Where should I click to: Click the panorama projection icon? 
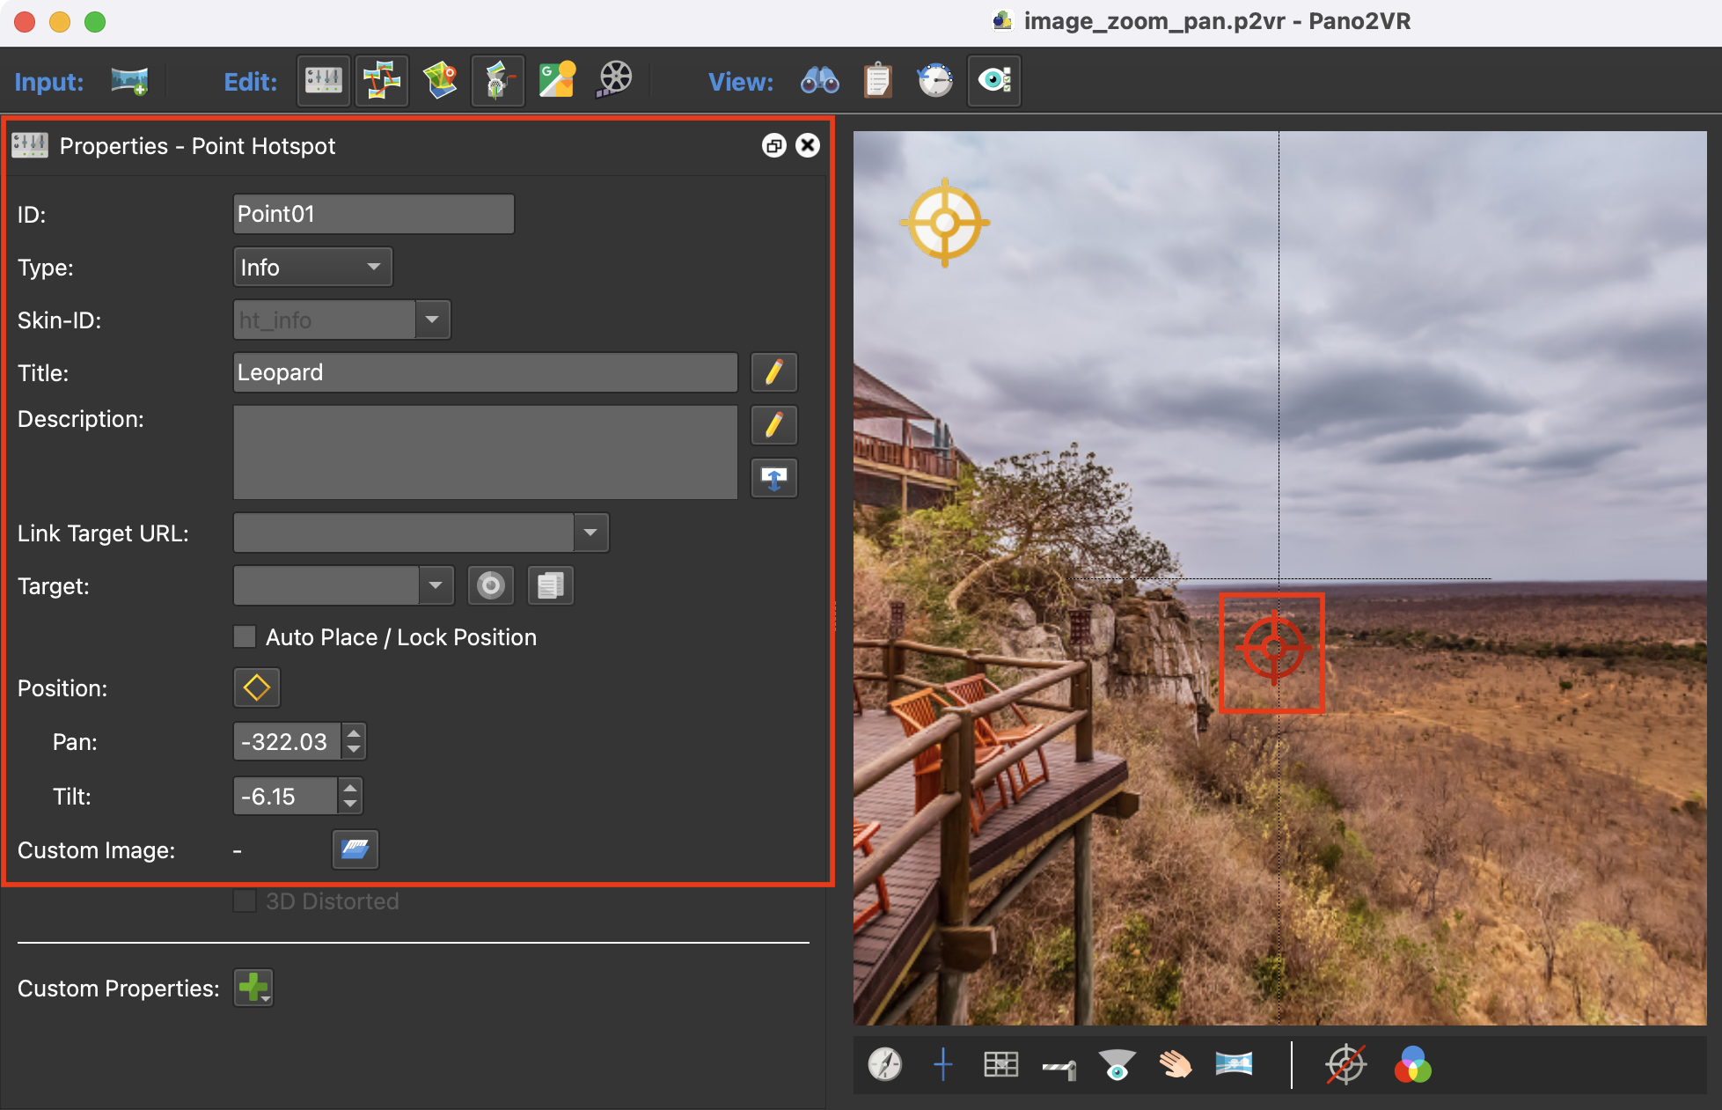click(x=1234, y=1064)
